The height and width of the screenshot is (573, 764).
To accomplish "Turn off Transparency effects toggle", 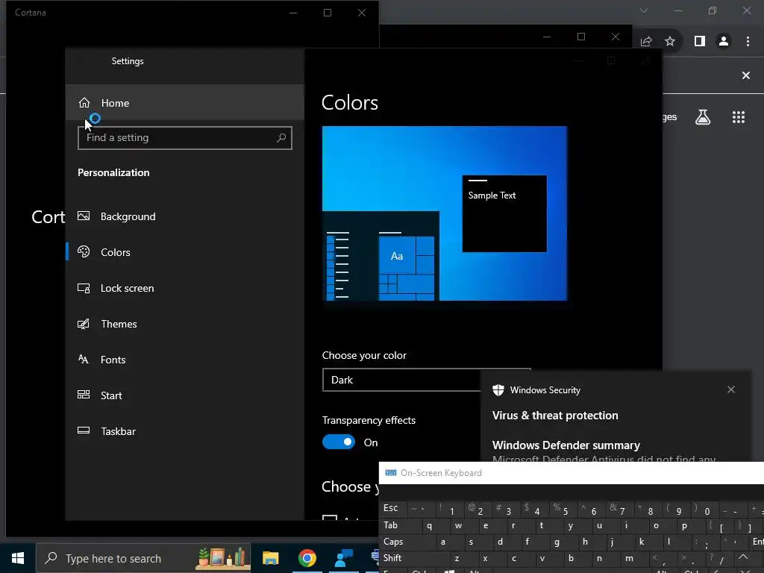I will point(339,442).
